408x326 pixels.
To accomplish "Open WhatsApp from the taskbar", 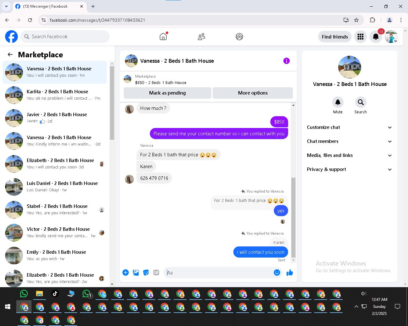I will (24, 294).
